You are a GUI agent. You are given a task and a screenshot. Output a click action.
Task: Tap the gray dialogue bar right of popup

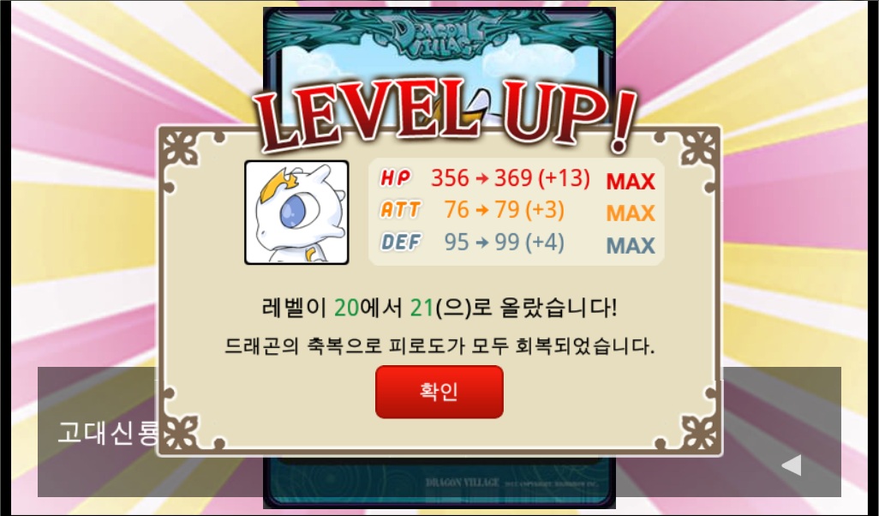coord(782,432)
